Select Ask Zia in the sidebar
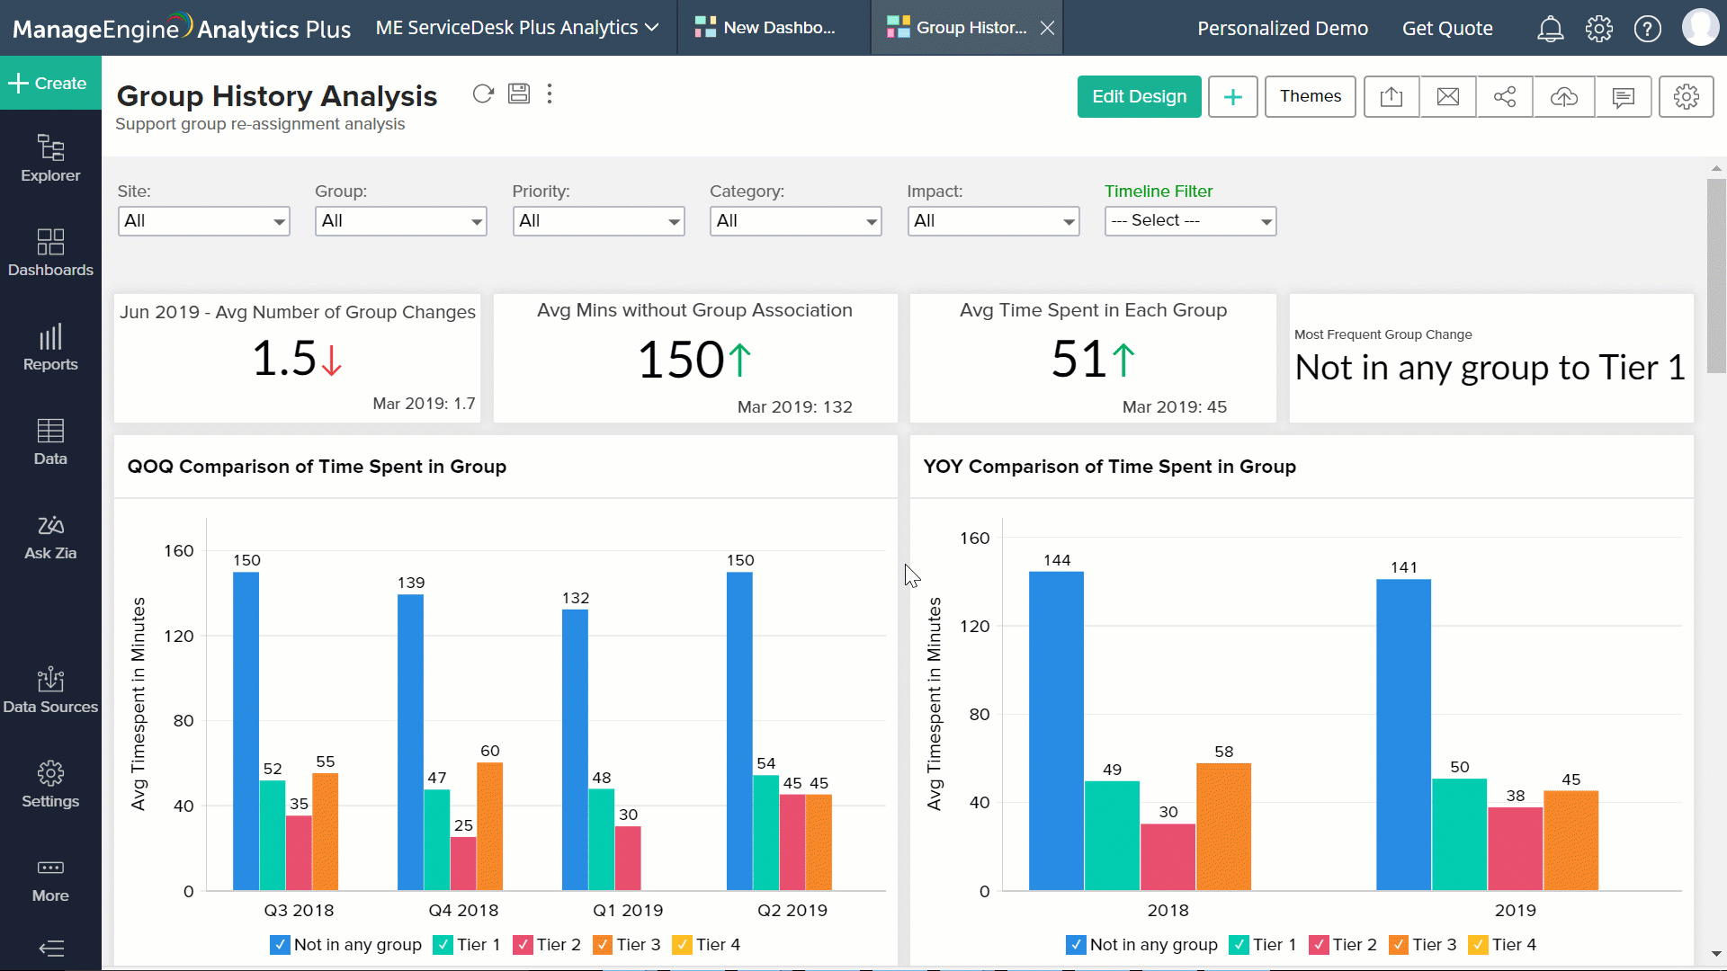The height and width of the screenshot is (971, 1727). tap(49, 537)
